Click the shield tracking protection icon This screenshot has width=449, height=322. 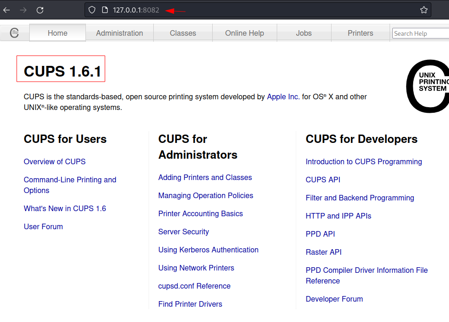coord(92,10)
